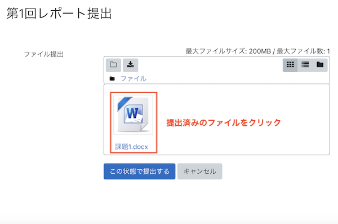Switch to file list view
The width and height of the screenshot is (338, 224).
tap(305, 65)
